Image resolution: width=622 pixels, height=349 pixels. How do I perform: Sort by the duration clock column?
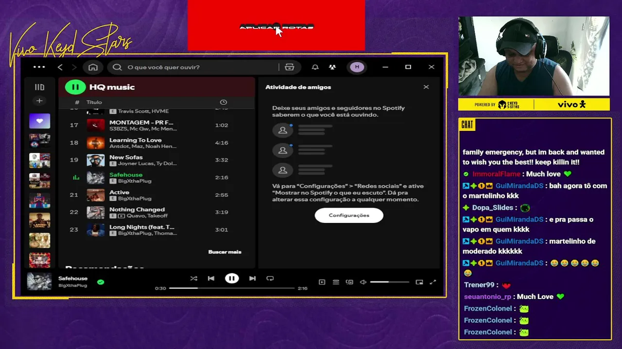click(224, 102)
